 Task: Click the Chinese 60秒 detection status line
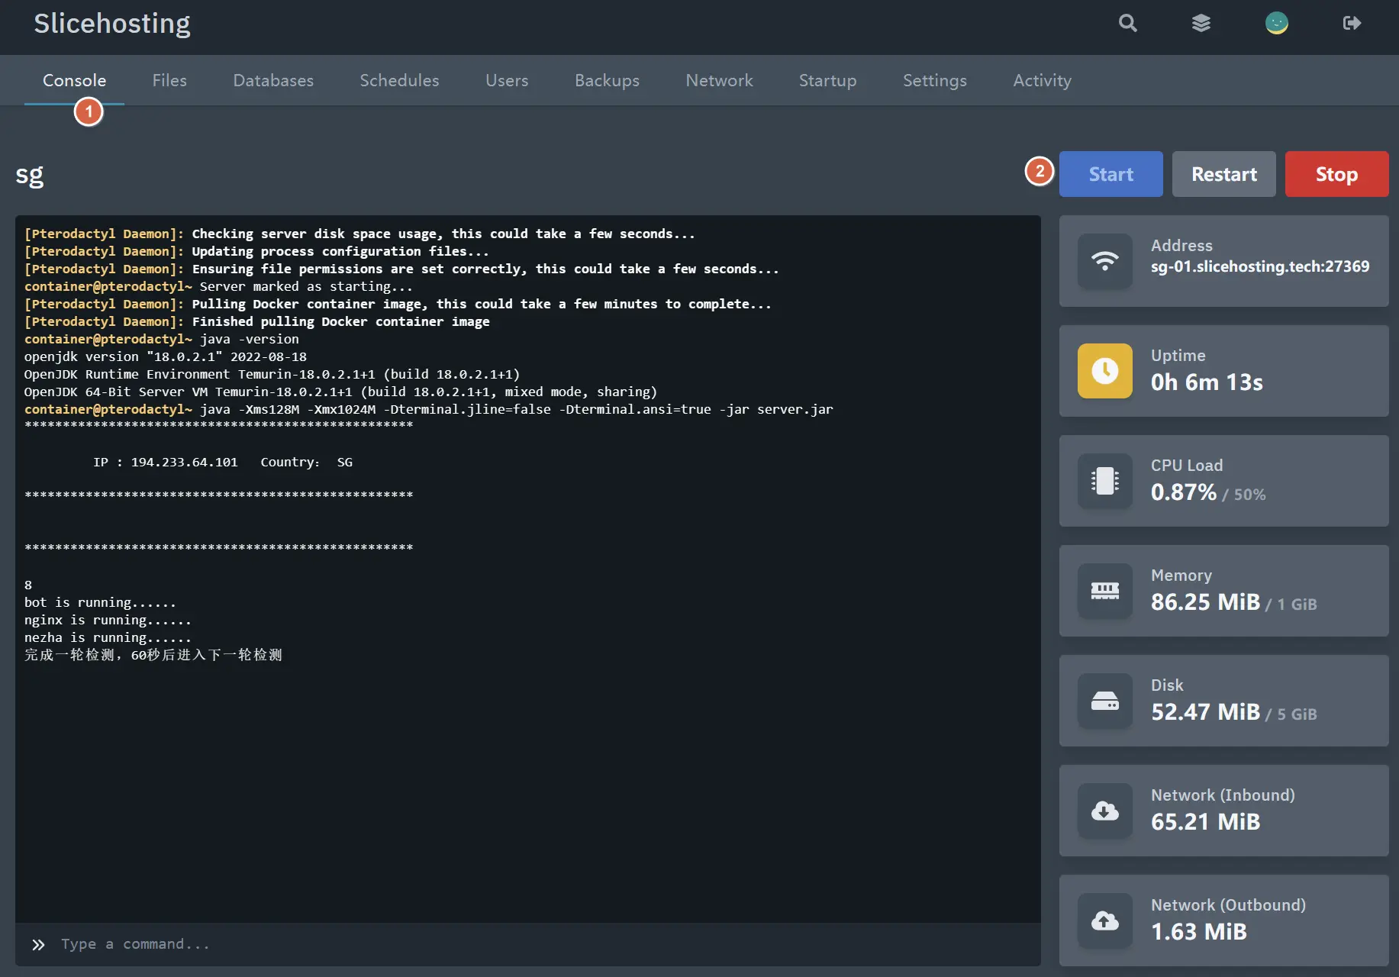coord(153,655)
